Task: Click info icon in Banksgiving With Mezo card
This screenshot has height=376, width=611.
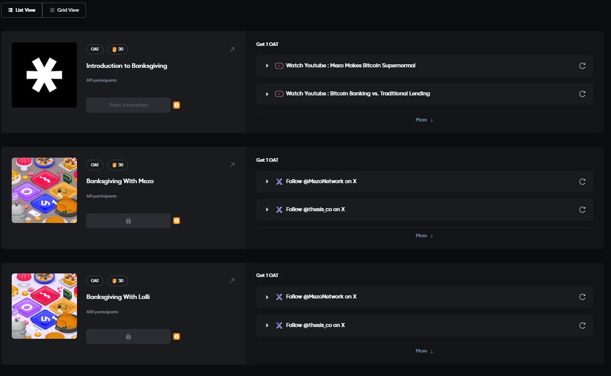Action: 177,221
